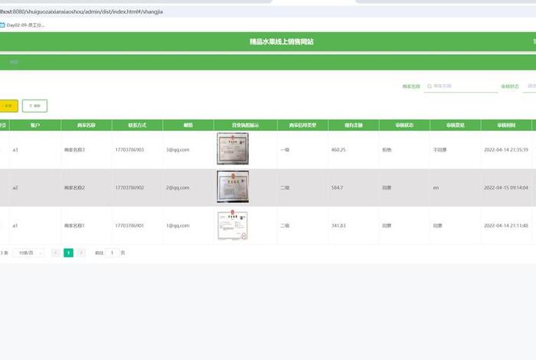The width and height of the screenshot is (536, 360).
Task: Expand the 10条/页 page size dropdown
Action: click(x=28, y=253)
